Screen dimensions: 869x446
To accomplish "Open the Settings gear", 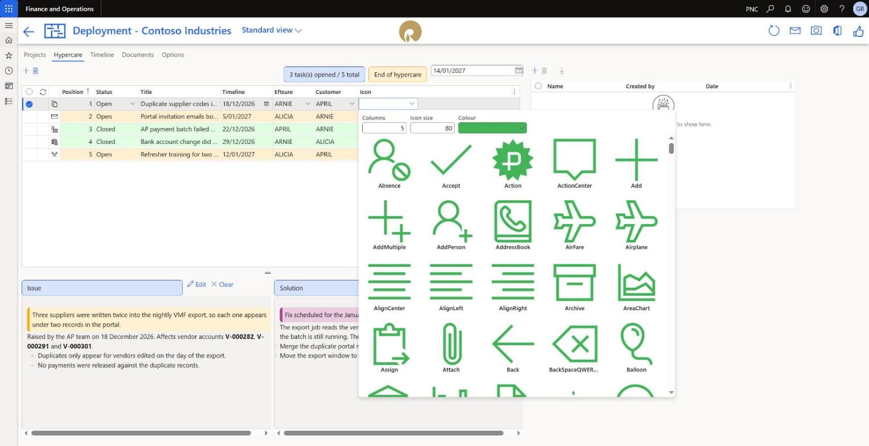I will 824,9.
